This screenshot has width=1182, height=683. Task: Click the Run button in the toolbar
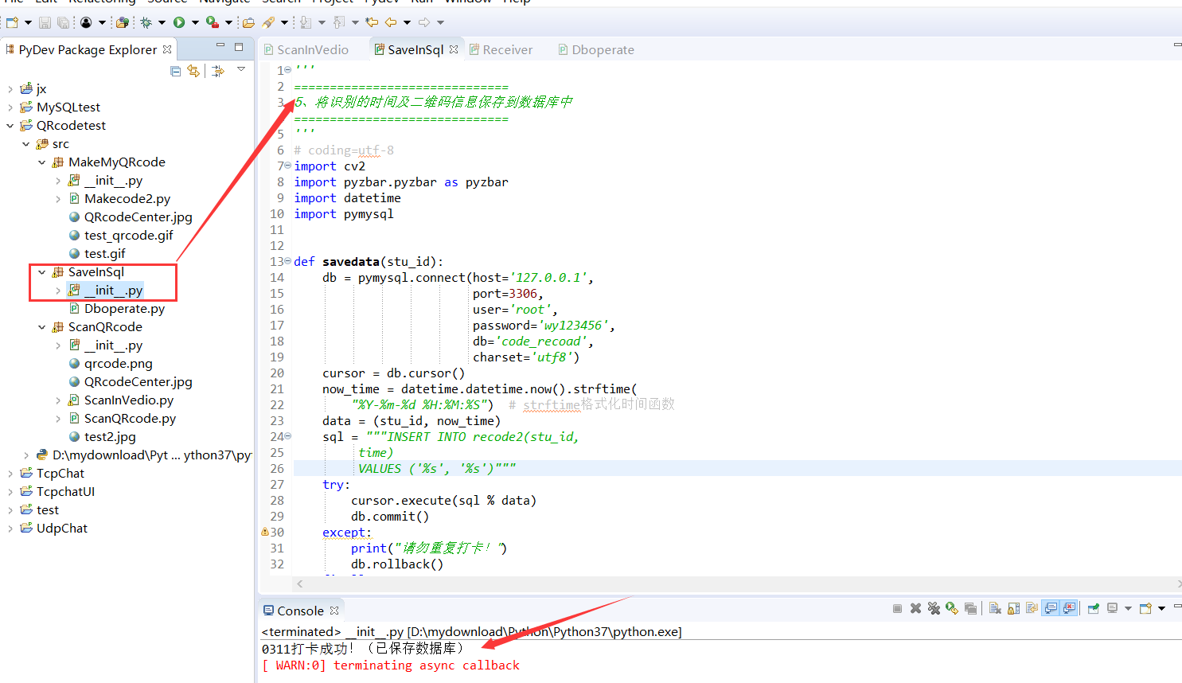179,22
